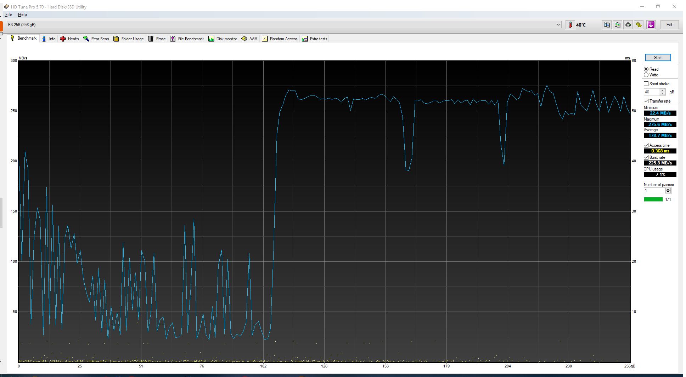Image resolution: width=686 pixels, height=377 pixels.
Task: Enable the Short stroke checkbox
Action: click(x=646, y=84)
